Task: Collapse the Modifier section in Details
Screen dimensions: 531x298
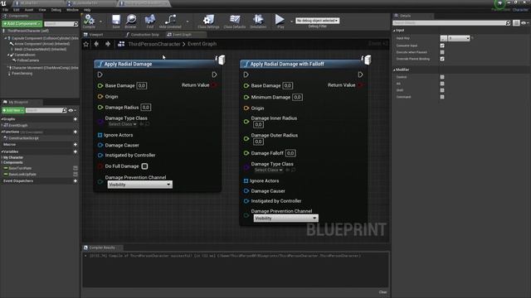Action: click(x=394, y=70)
